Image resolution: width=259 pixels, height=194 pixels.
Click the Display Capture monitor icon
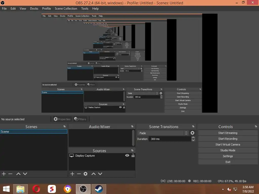(x=72, y=156)
